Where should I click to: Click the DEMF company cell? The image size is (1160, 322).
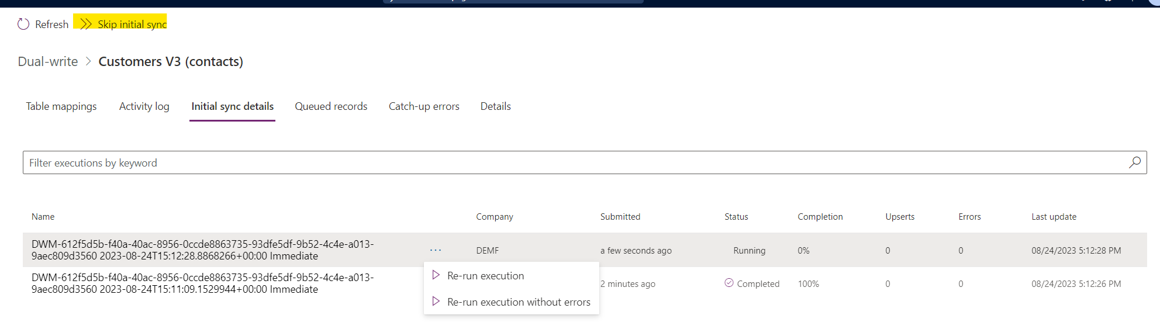(488, 251)
